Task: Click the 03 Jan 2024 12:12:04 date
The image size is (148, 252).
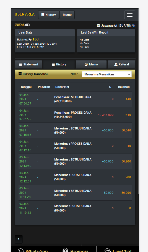Action: [x=25, y=177]
